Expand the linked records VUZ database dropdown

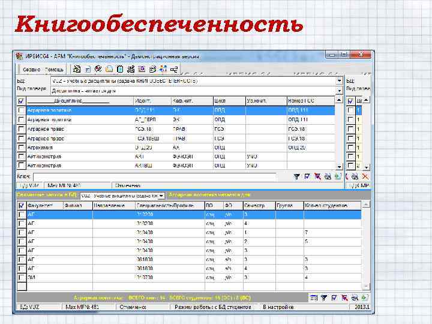pyautogui.click(x=162, y=196)
